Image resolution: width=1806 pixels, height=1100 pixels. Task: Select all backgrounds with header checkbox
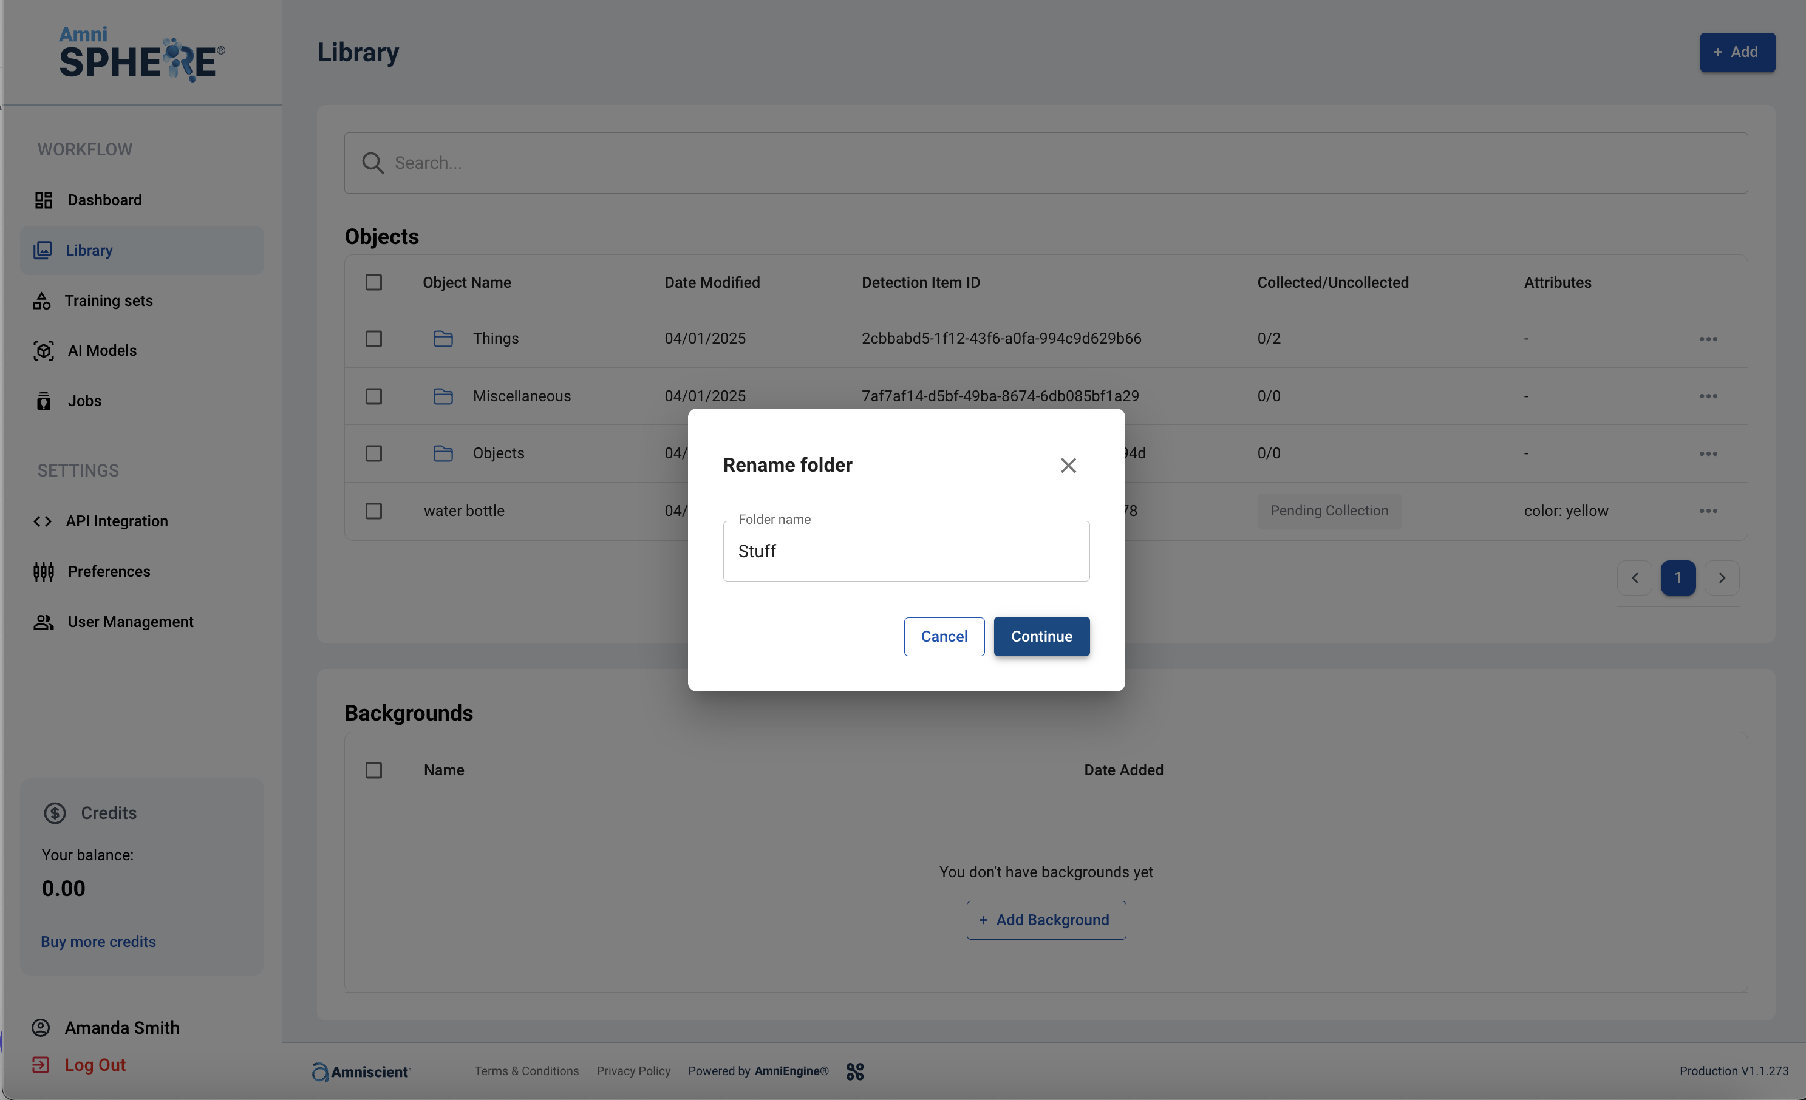pos(374,770)
